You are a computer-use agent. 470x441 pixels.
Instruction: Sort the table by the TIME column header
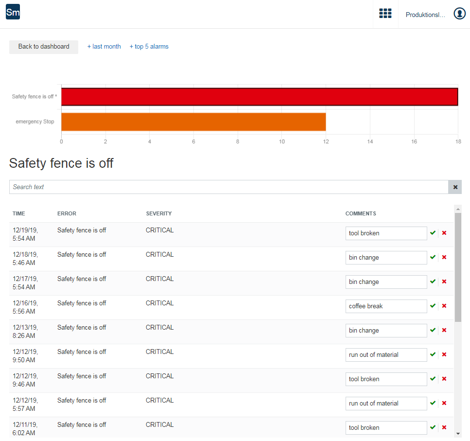click(18, 213)
